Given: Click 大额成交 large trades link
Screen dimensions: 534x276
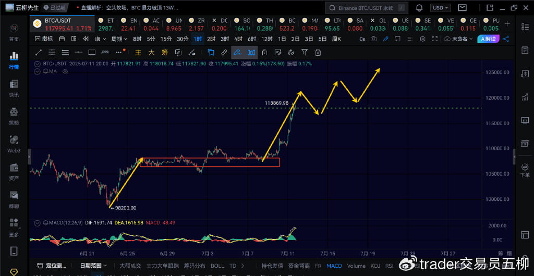Looking at the screenshot, I should point(130,266).
